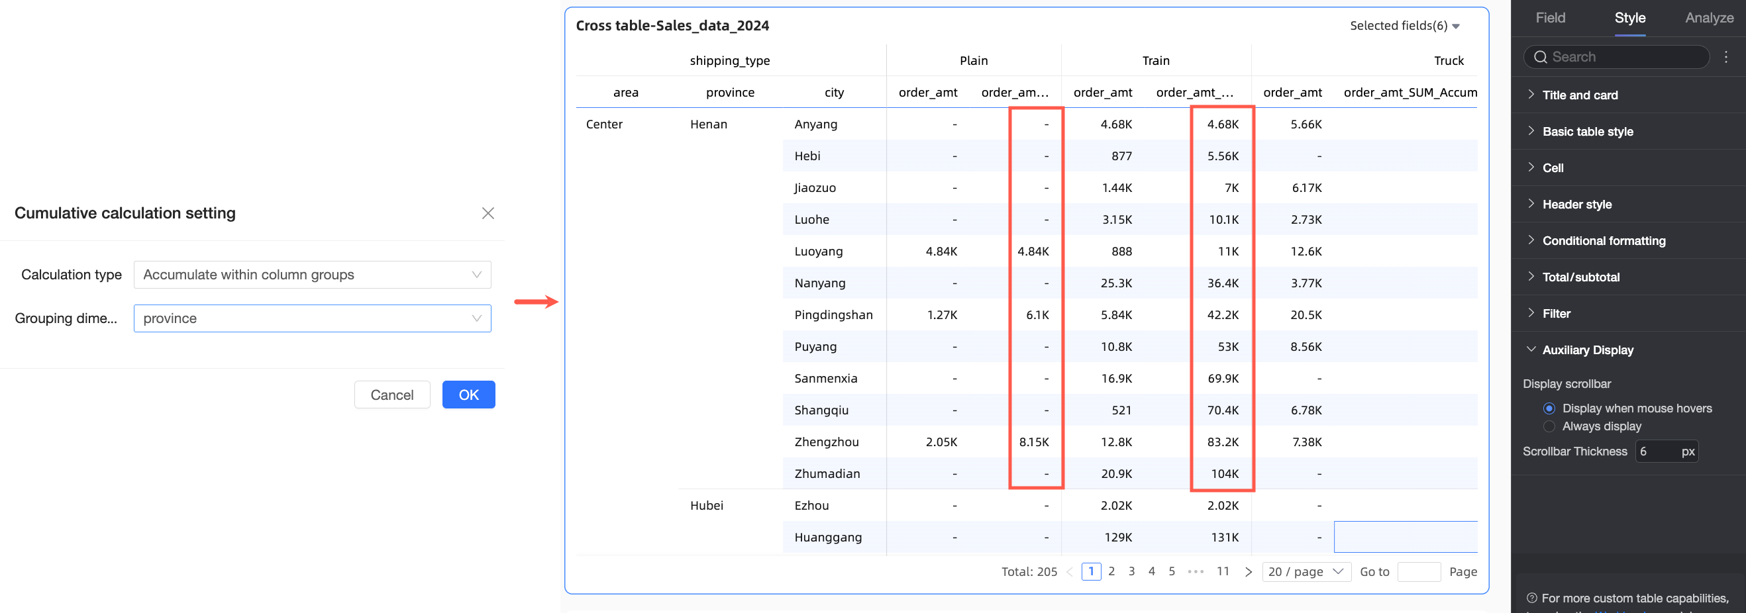Click the Scrollbar Thickness value field
This screenshot has width=1746, height=613.
point(1667,451)
